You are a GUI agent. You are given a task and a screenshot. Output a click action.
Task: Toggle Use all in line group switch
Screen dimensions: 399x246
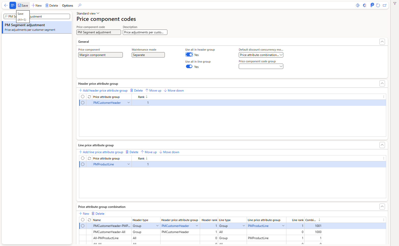189,67
